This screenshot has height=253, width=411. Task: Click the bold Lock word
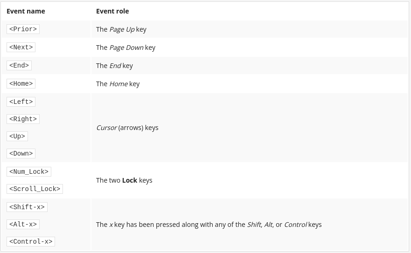130,180
